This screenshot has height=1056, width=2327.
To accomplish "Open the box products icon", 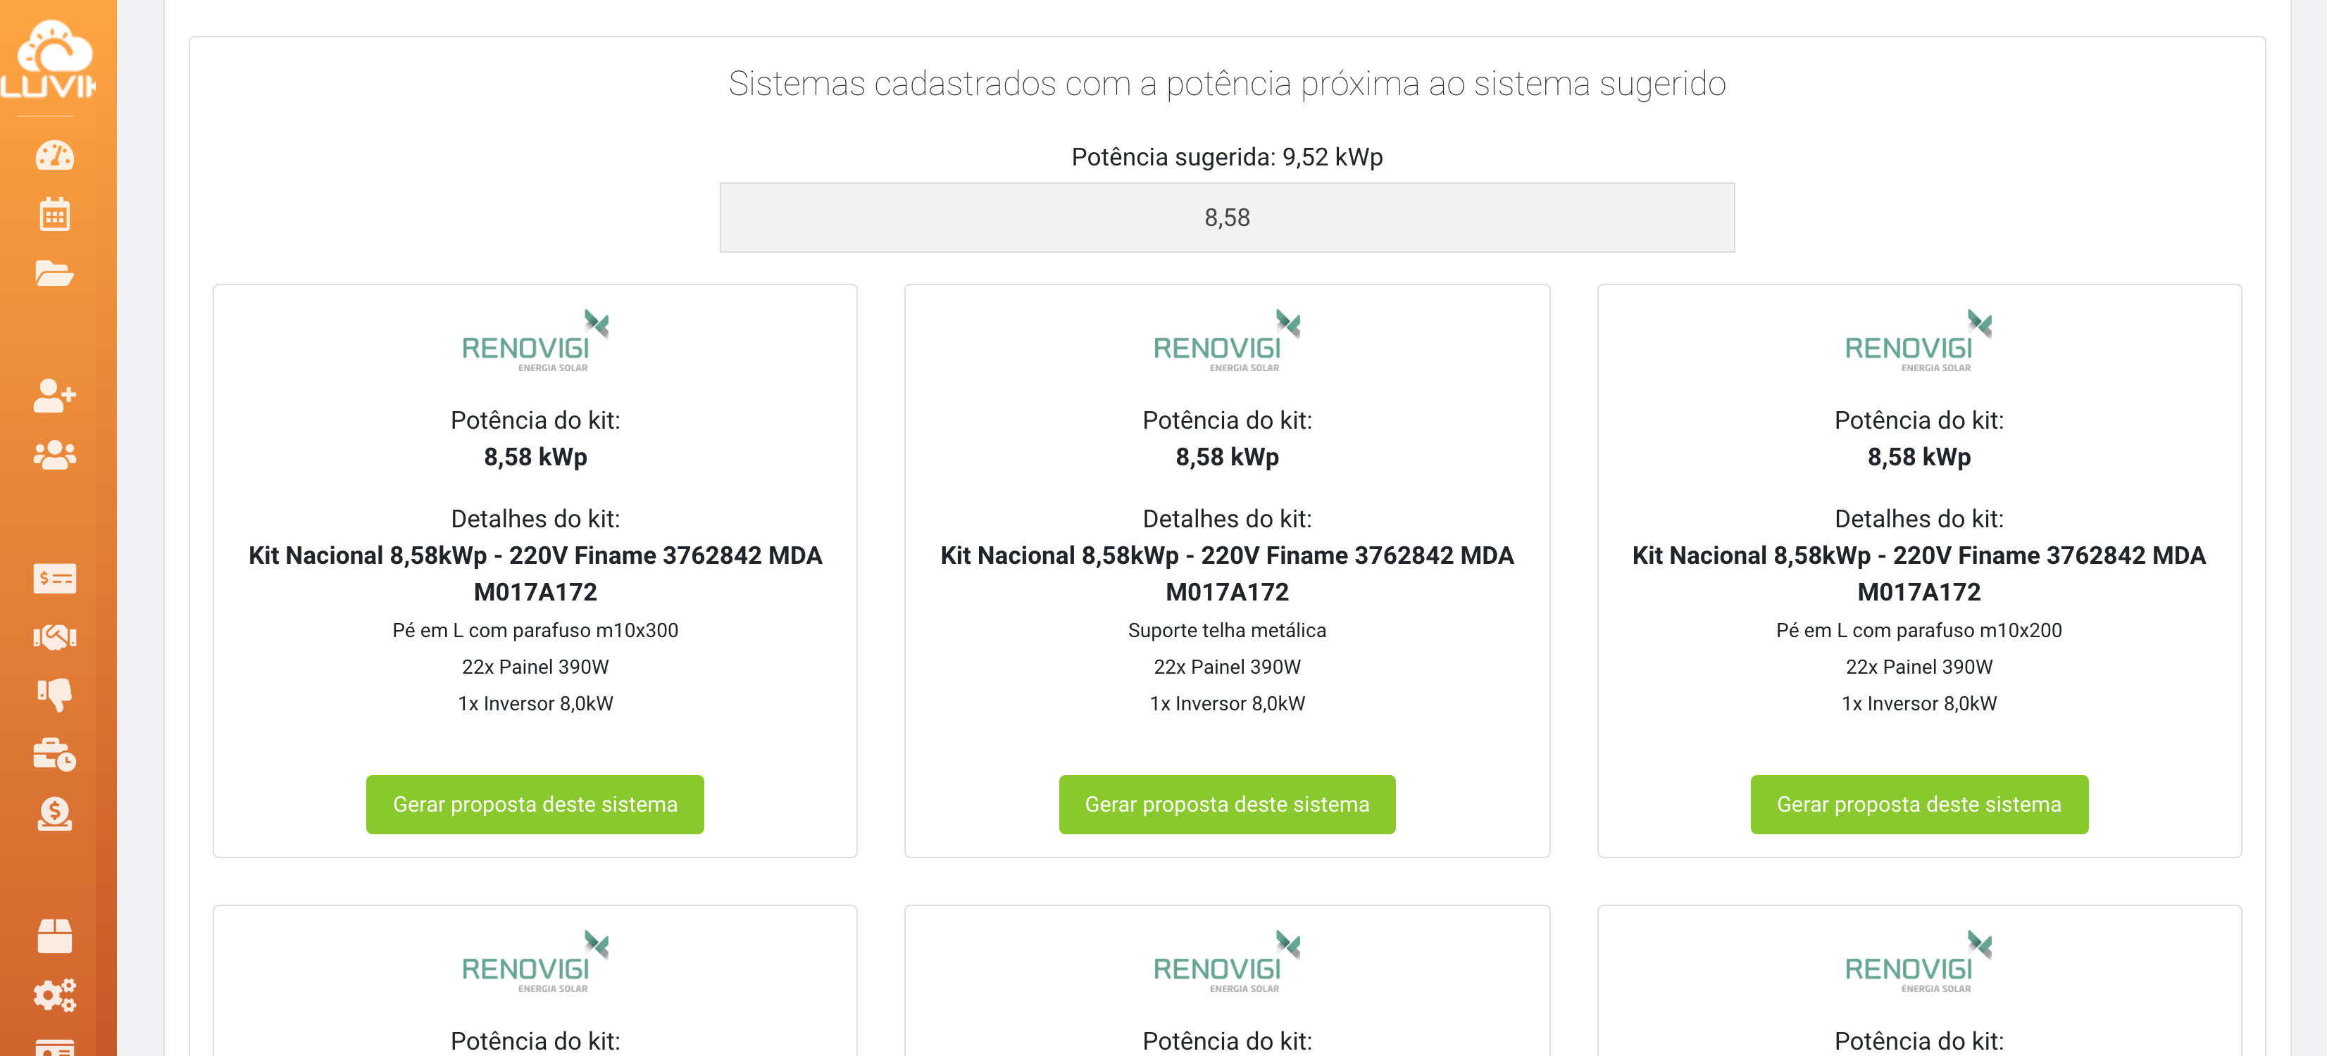I will (x=54, y=936).
